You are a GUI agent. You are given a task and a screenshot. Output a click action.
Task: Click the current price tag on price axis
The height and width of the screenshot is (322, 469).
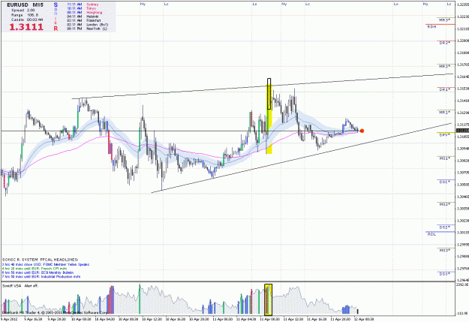click(462, 131)
